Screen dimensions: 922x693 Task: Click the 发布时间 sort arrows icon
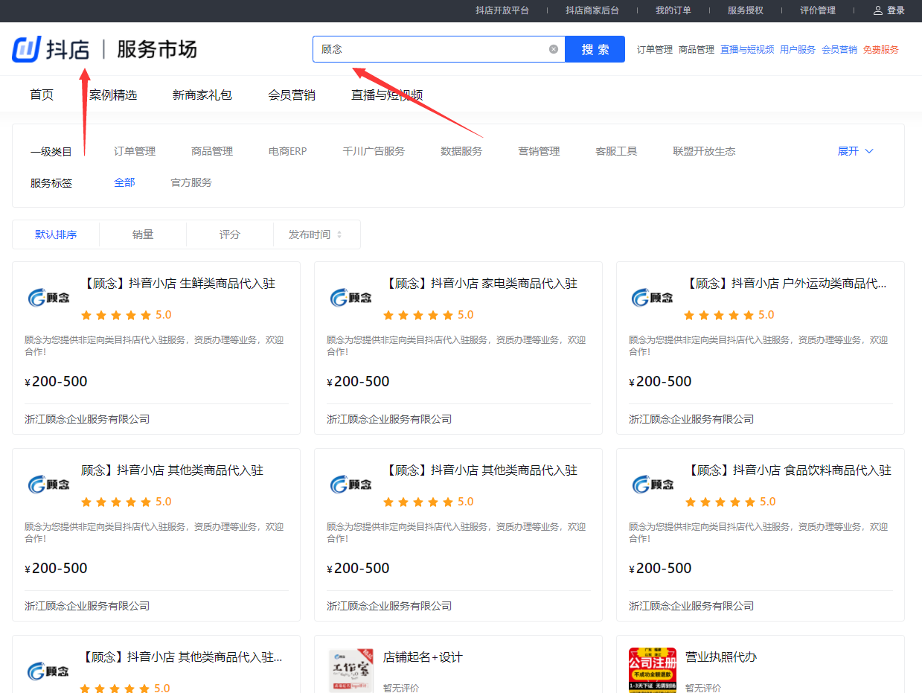339,234
